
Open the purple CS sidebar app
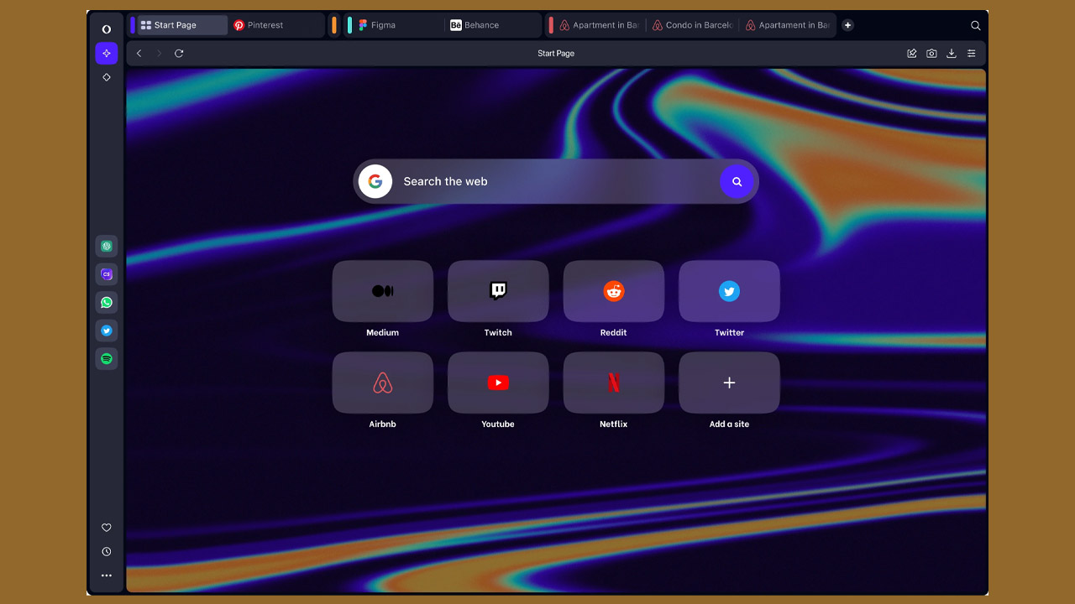pyautogui.click(x=107, y=274)
